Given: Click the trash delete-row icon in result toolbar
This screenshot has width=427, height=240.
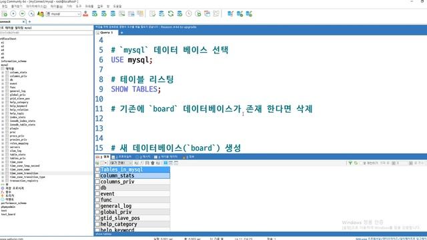Looking at the screenshot, I should 153,163.
